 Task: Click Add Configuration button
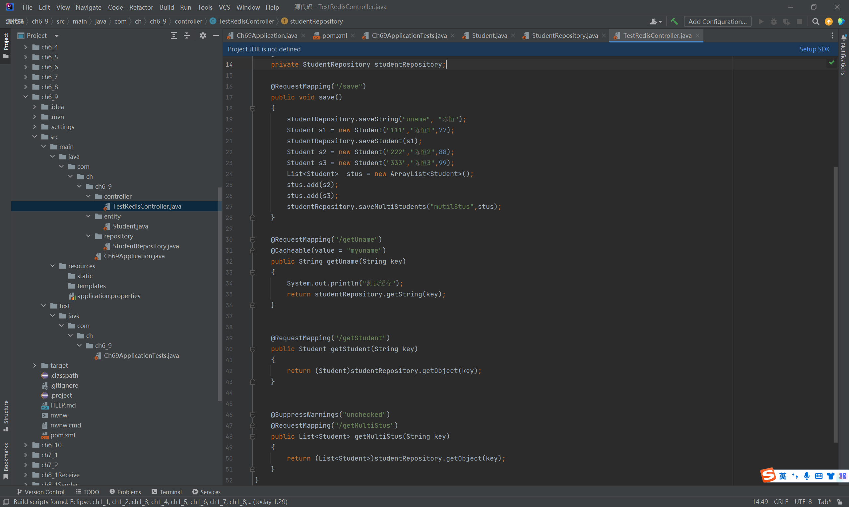click(x=717, y=22)
